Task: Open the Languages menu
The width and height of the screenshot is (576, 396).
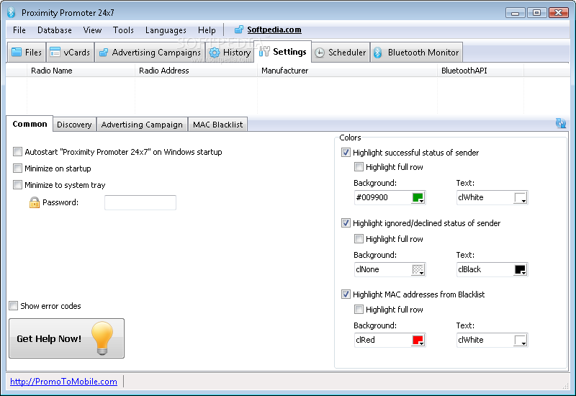Action: coord(166,30)
